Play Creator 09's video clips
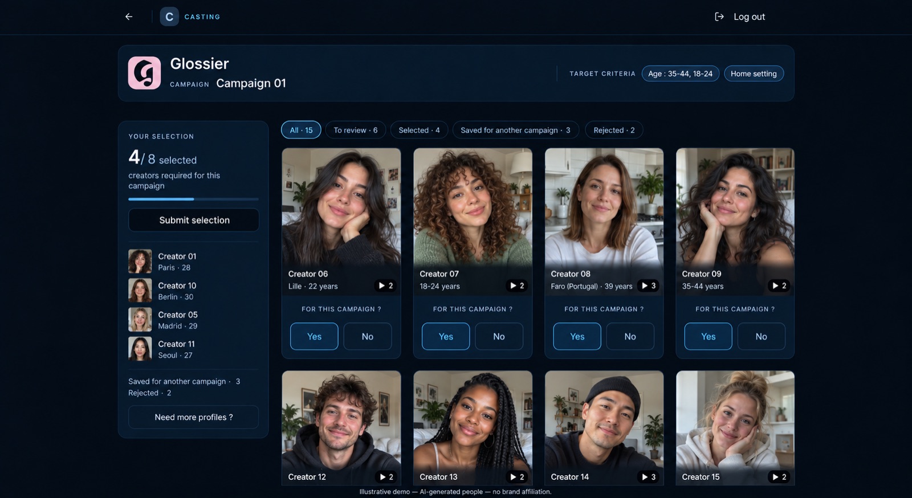Viewport: 912px width, 498px height. [x=779, y=285]
